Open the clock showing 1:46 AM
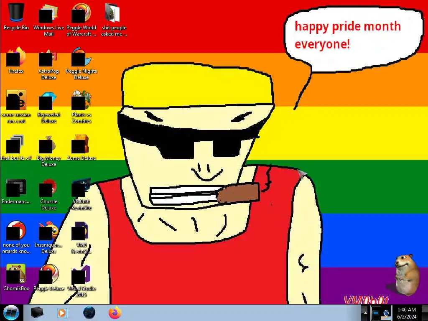The width and height of the screenshot is (428, 321). tap(407, 313)
